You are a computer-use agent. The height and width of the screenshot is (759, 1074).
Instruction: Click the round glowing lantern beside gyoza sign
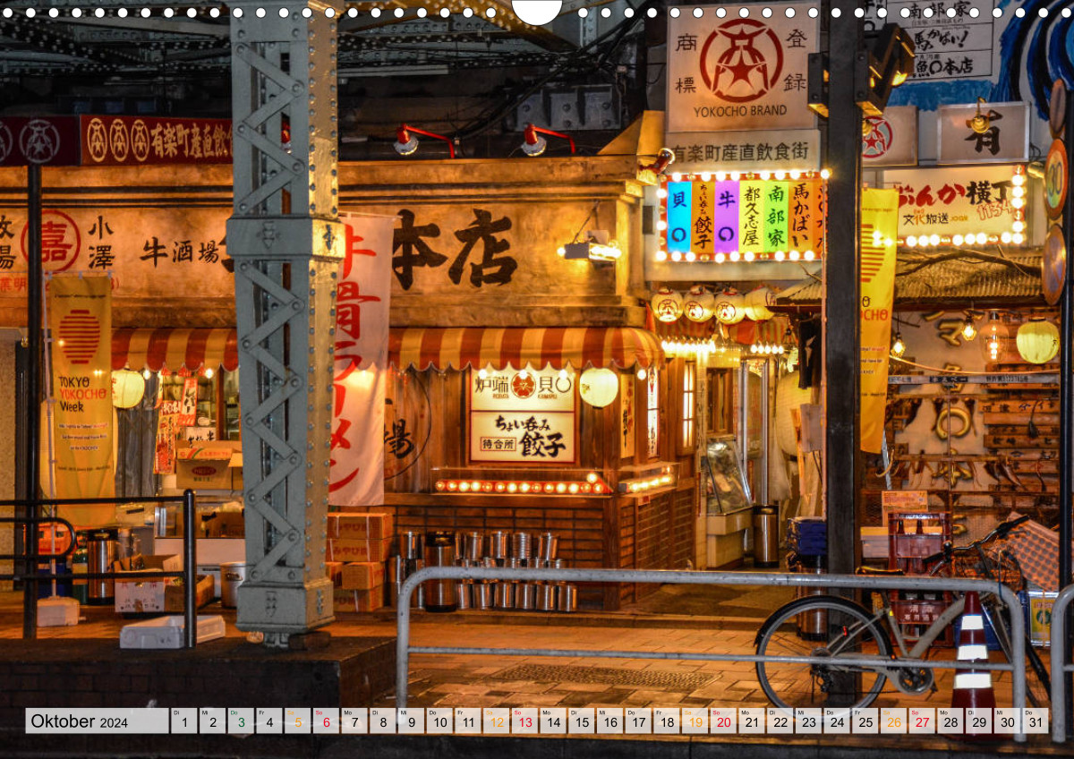coord(599,387)
